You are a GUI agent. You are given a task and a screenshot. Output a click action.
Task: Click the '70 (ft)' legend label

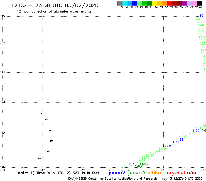point(199,7)
